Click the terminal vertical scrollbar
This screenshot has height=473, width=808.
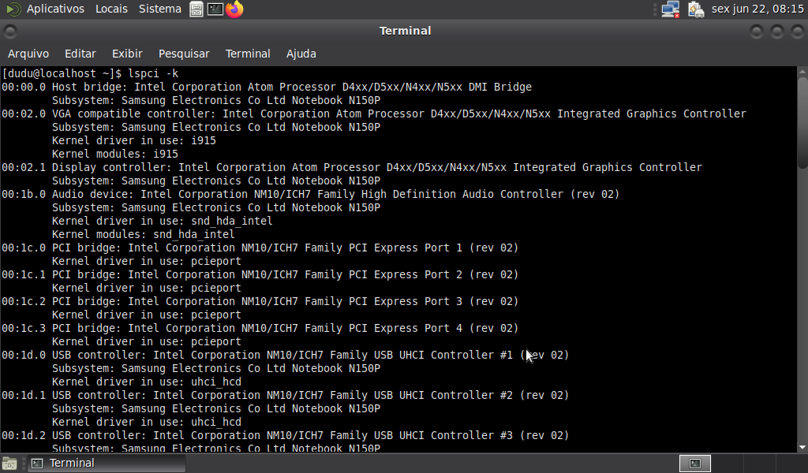click(x=802, y=122)
